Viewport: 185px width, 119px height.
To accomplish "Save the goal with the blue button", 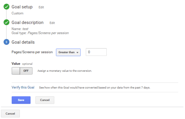I will pos(21,100).
